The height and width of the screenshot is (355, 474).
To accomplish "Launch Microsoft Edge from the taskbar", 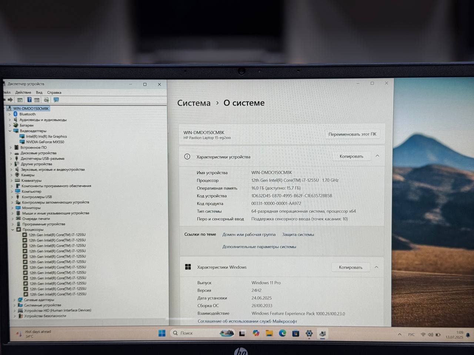I will point(283,333).
